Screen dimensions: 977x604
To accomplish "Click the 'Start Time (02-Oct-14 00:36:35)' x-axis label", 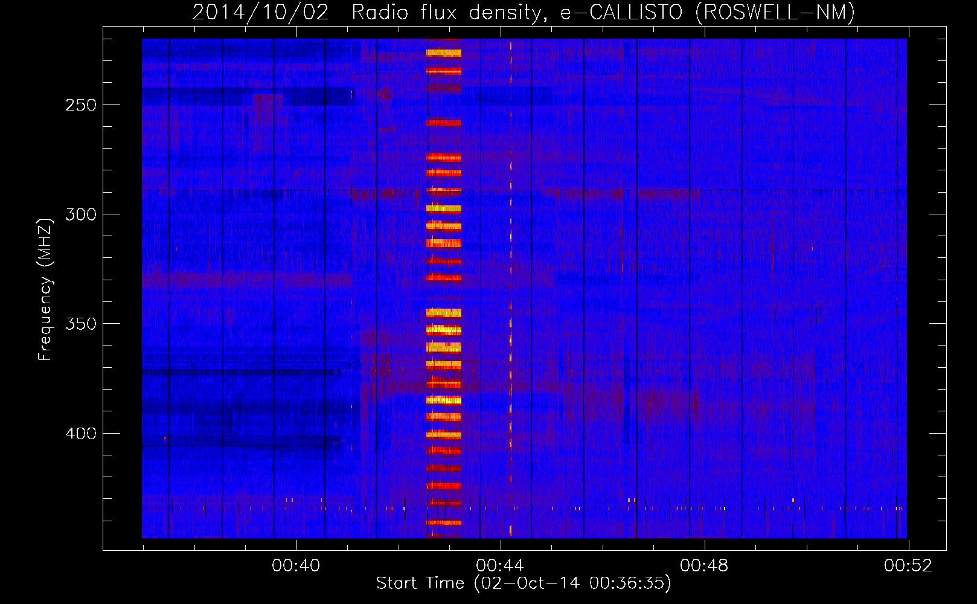I will tap(524, 583).
